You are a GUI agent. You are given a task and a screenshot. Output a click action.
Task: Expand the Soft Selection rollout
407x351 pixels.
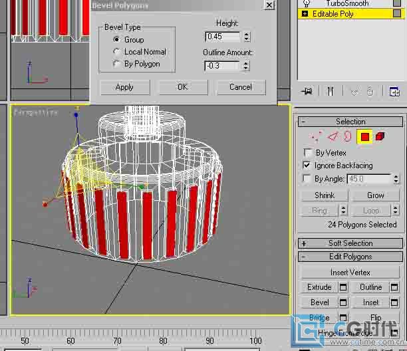coord(350,243)
